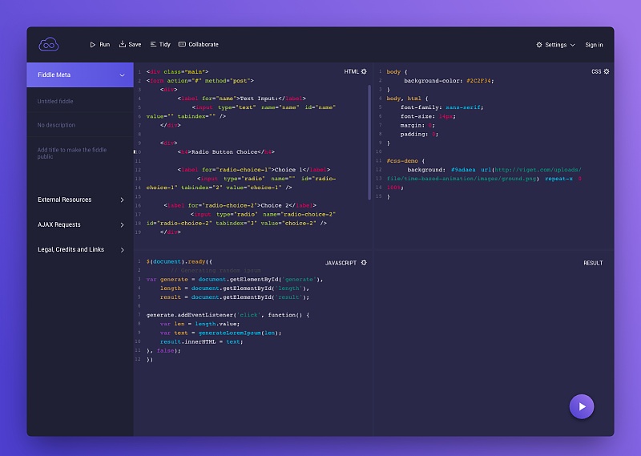Viewport: 641px width, 456px height.
Task: Expand AJAX Requests section
Action: [x=80, y=224]
